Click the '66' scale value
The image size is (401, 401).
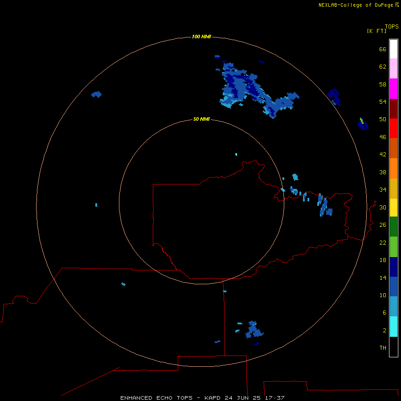pos(383,49)
